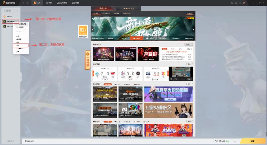Toggle the first checked entry in the context menu
Screen dimensions: 267x145
[x=21, y=24]
